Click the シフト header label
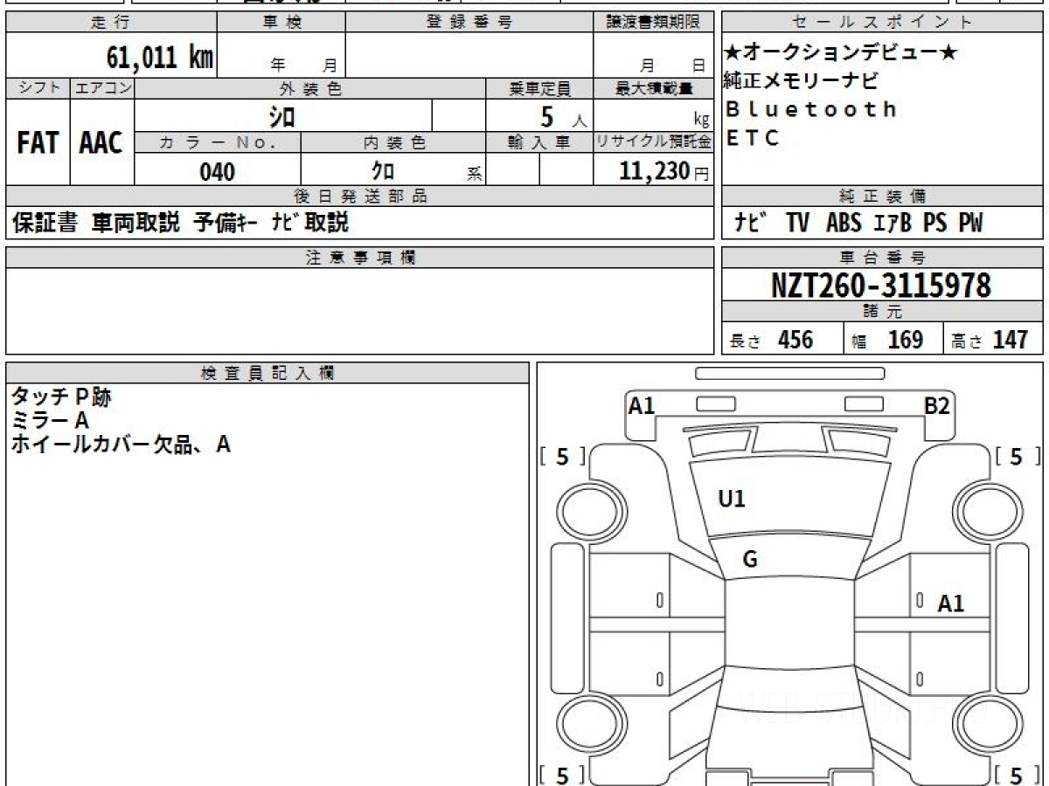Viewport: 1049px width, 786px height. tap(38, 88)
